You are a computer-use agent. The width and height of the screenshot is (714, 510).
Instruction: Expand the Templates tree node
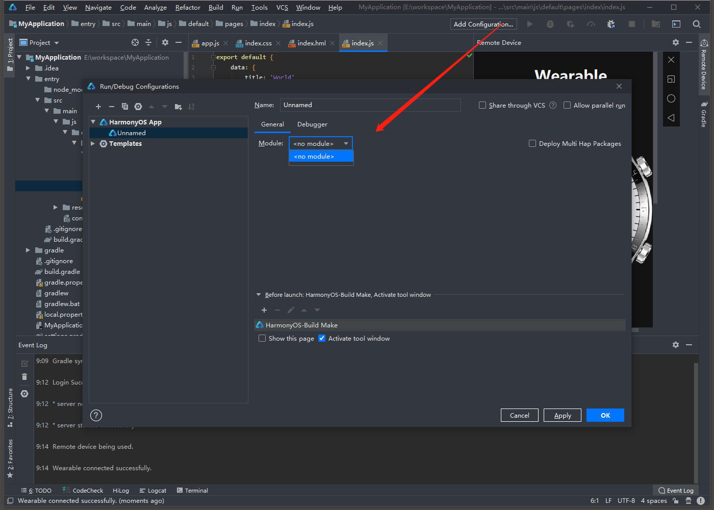pos(93,144)
